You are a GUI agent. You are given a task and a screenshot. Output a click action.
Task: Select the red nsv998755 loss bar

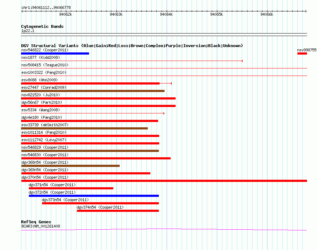[x=302, y=53]
